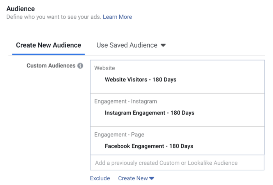Click the Exclude link
The width and height of the screenshot is (273, 185).
coord(100,178)
